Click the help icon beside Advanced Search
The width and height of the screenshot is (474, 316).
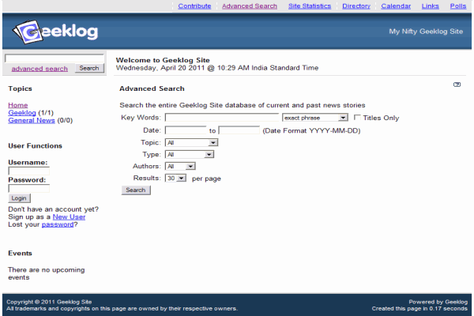[457, 85]
